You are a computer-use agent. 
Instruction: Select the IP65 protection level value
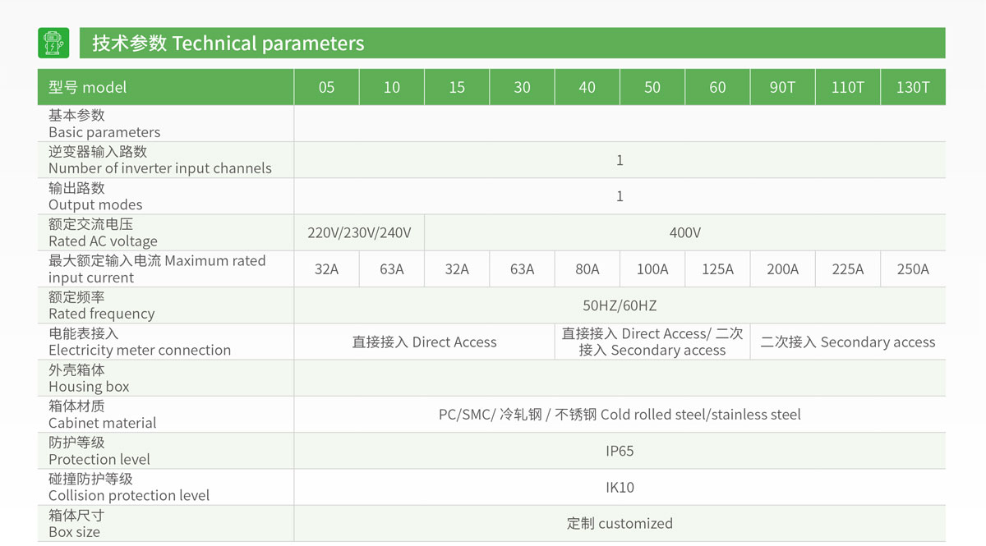click(x=620, y=451)
